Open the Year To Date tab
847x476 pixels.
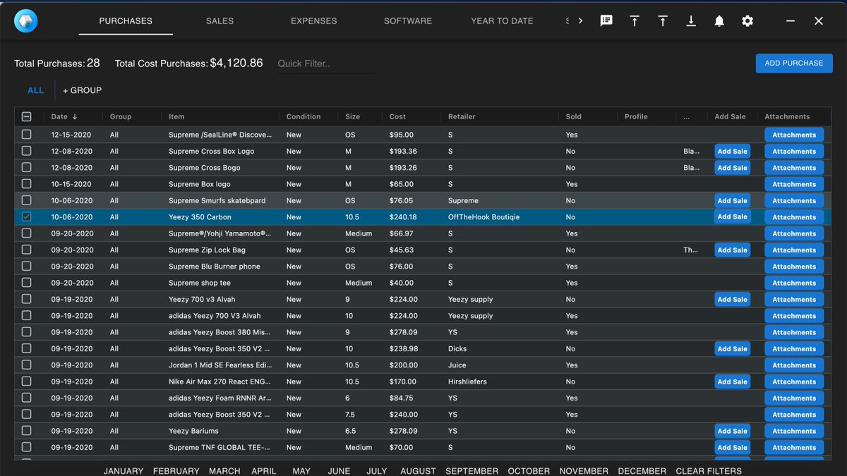pos(502,21)
